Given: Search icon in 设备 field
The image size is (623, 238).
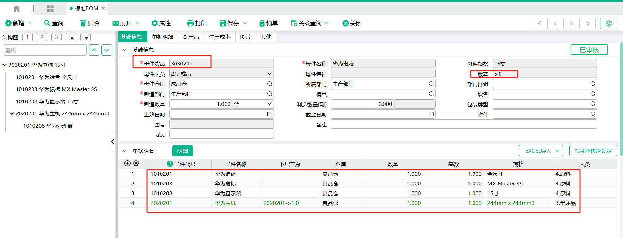Looking at the screenshot, I should (x=593, y=94).
